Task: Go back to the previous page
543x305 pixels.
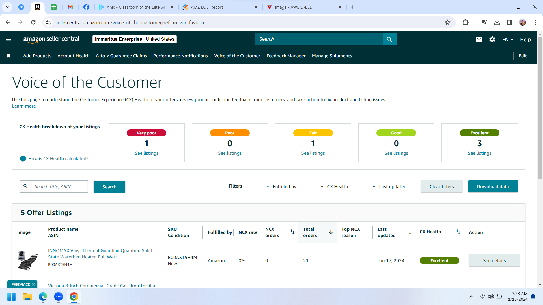Action: pyautogui.click(x=8, y=22)
